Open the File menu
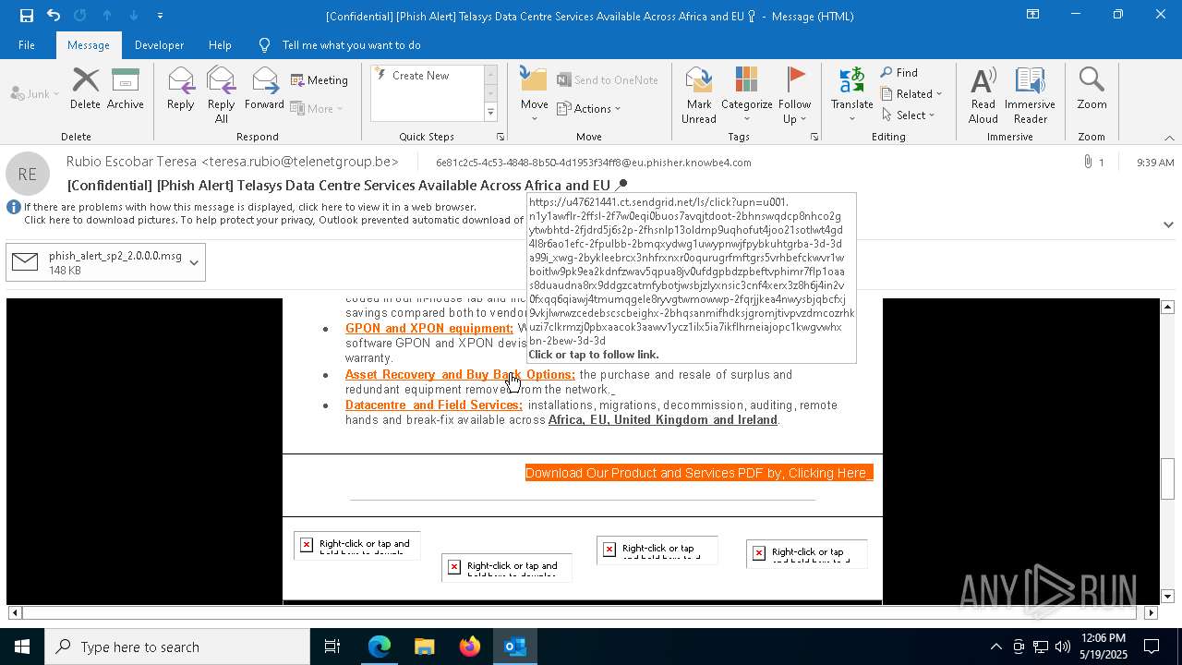 point(27,45)
